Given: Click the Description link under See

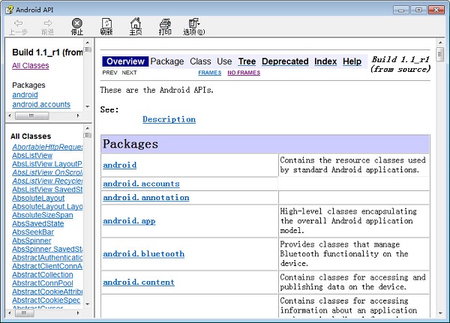Looking at the screenshot, I should (x=169, y=119).
